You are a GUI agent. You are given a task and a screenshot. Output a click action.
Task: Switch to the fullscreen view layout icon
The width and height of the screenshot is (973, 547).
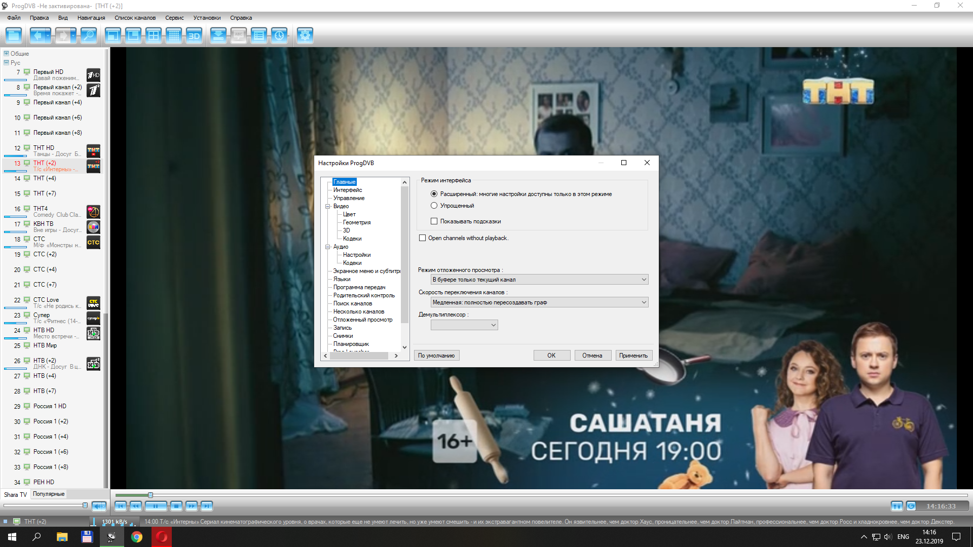pos(113,35)
